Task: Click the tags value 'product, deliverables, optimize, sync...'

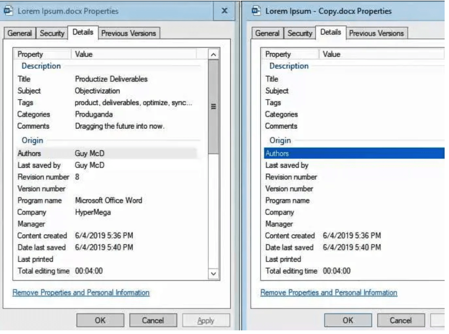Action: click(133, 102)
